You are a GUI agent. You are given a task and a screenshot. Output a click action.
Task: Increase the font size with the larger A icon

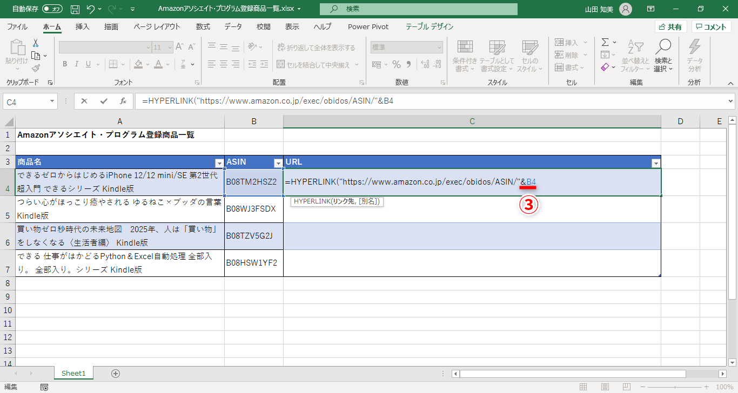179,48
